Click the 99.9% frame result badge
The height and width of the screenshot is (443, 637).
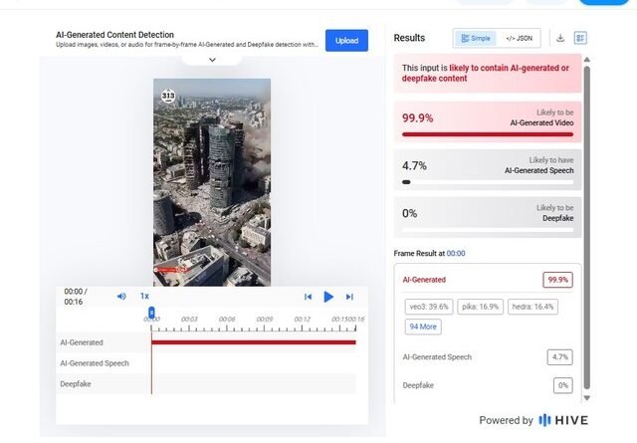click(557, 280)
